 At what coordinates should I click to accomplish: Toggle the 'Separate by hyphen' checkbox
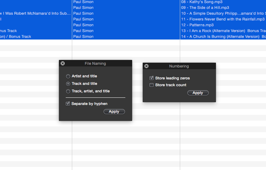point(68,104)
